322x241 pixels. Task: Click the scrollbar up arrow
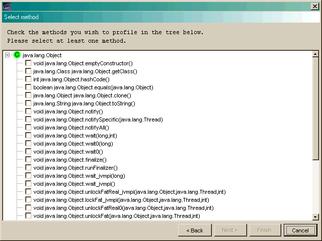[315, 54]
